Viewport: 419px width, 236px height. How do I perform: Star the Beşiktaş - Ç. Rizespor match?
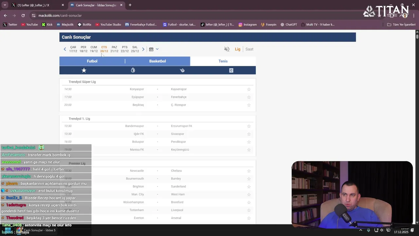(249, 105)
